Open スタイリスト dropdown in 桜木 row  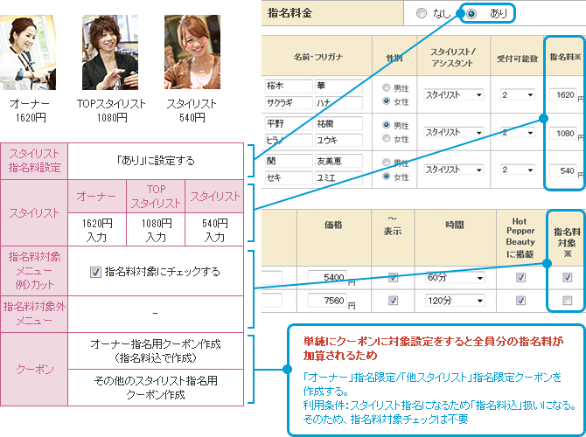click(453, 95)
